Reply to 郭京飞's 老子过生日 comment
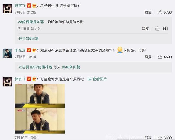The width and height of the screenshot is (175, 140). coord(148,12)
